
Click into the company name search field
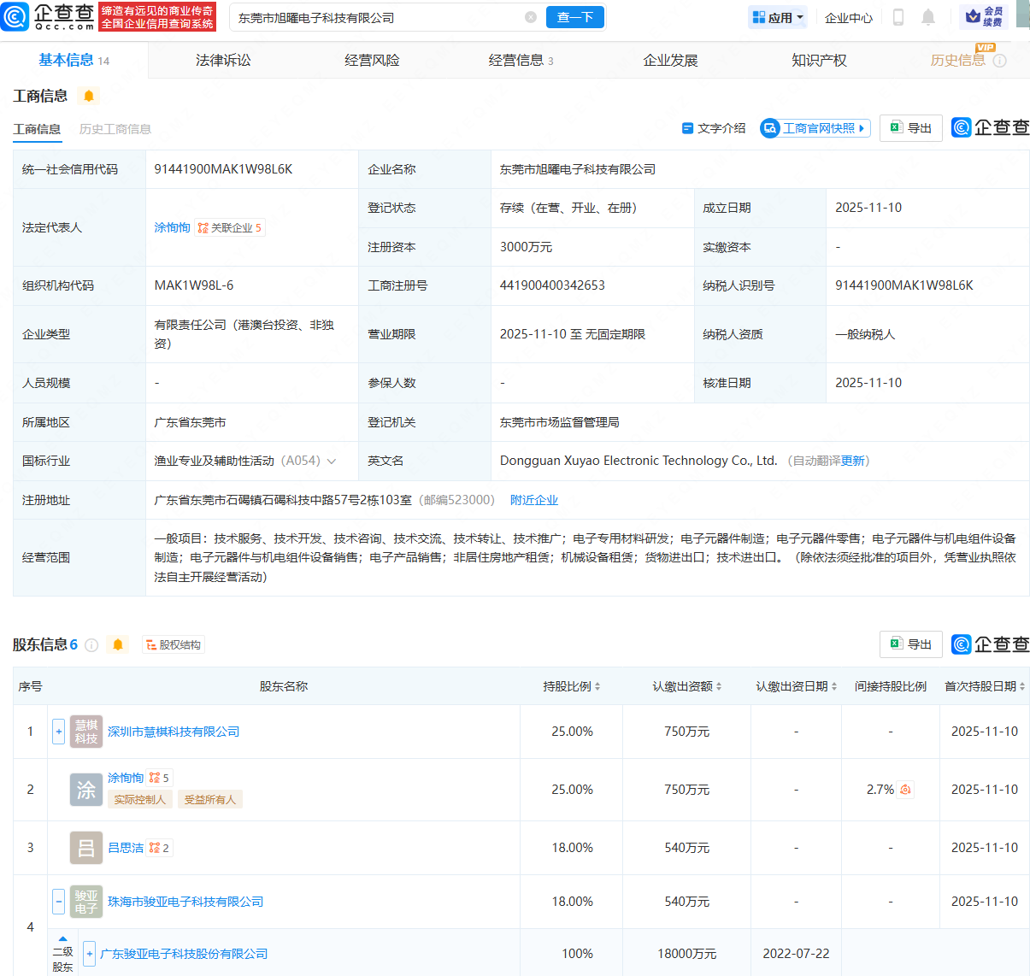point(376,17)
